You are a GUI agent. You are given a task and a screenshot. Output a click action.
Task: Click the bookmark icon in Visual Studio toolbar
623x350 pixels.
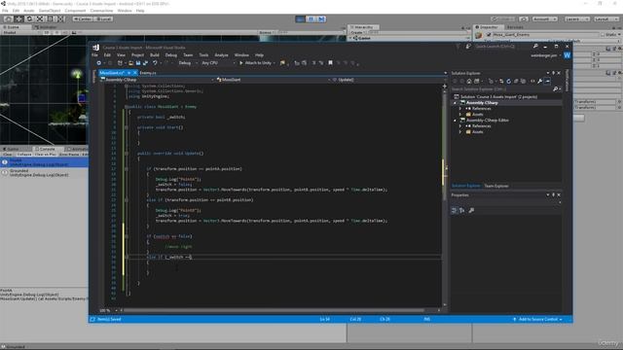click(x=330, y=63)
